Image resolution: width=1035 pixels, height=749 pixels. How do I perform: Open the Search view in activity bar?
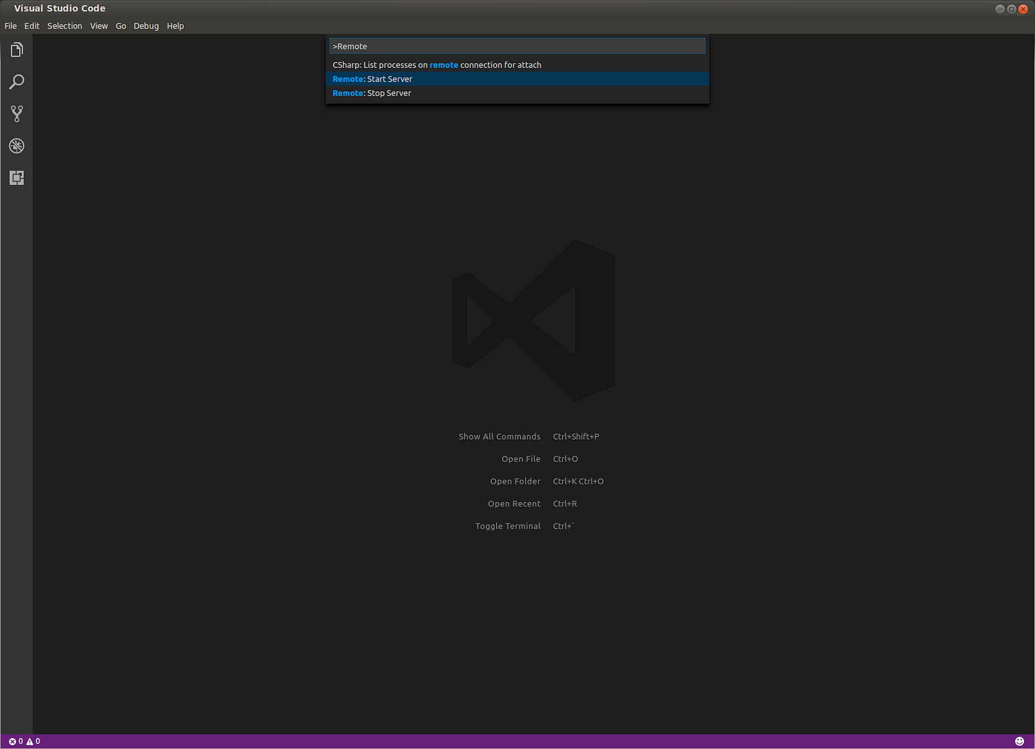pyautogui.click(x=17, y=81)
